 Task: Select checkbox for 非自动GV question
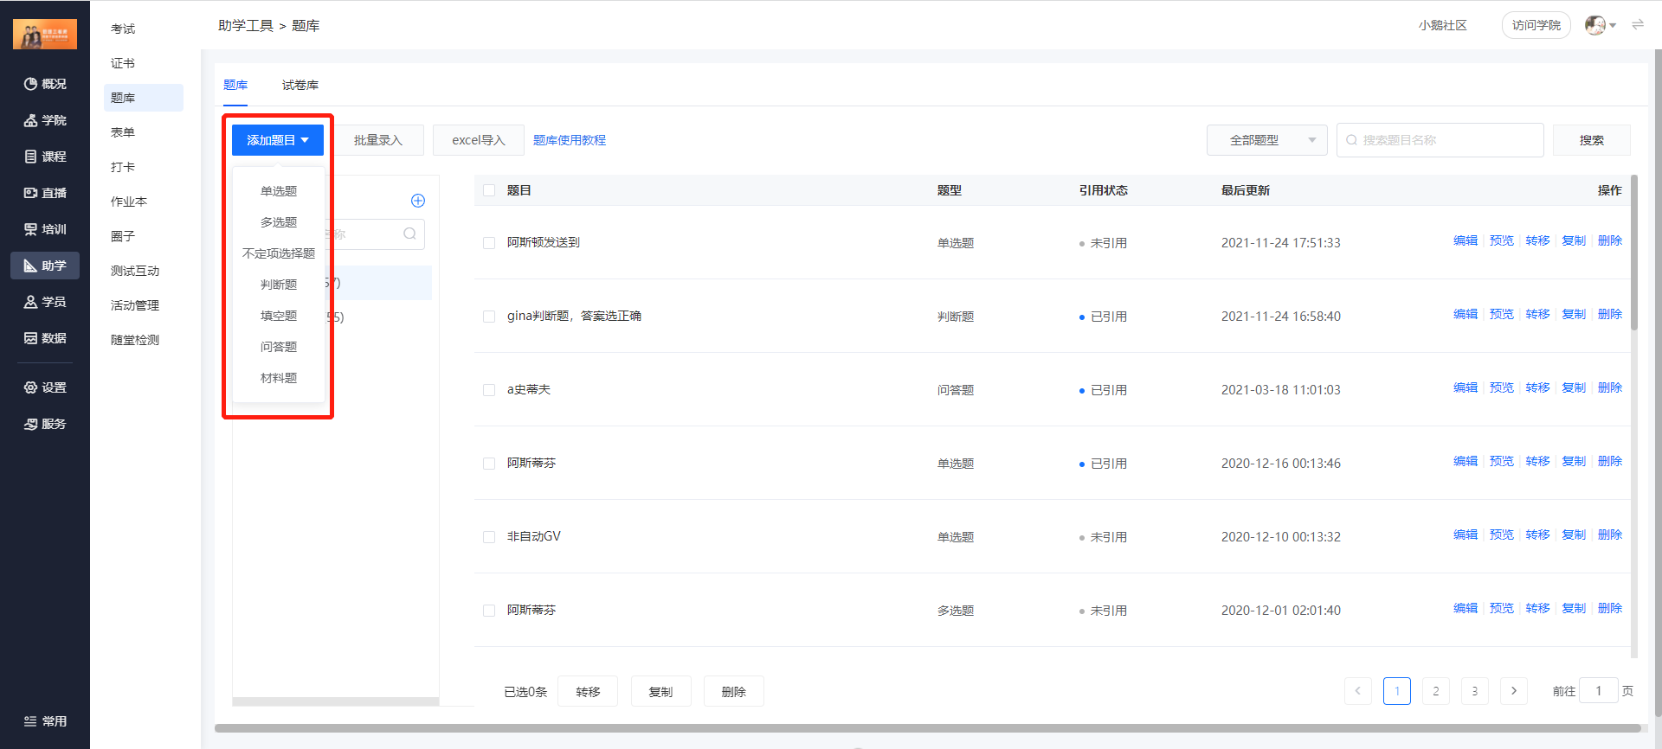point(489,537)
